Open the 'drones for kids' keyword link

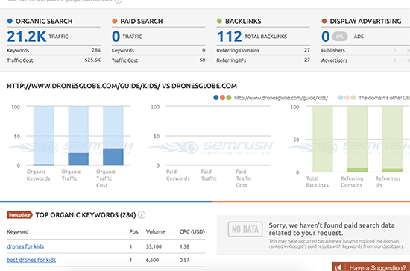point(25,246)
